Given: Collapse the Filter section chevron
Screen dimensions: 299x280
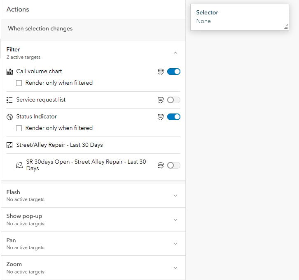Looking at the screenshot, I should click(175, 53).
